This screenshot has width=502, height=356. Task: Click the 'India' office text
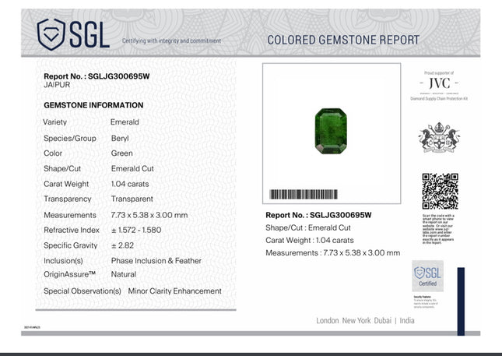click(407, 320)
